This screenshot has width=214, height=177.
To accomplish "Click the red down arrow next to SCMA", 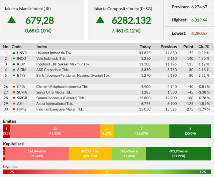I will pos(14,93).
